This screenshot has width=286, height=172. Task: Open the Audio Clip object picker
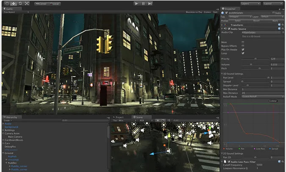(x=283, y=32)
